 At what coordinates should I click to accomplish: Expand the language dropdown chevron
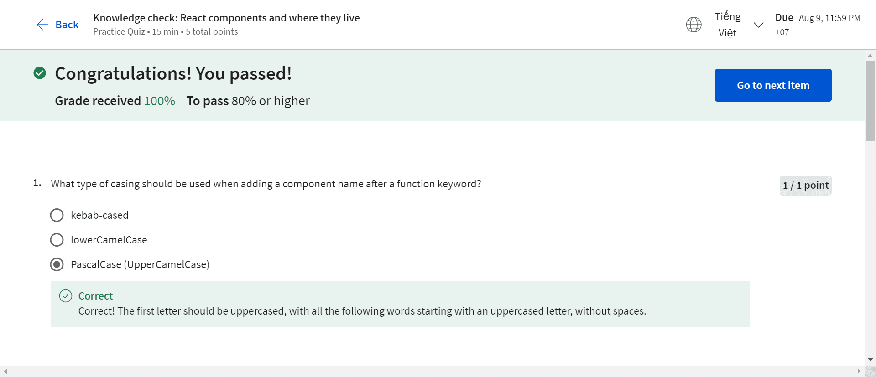758,25
